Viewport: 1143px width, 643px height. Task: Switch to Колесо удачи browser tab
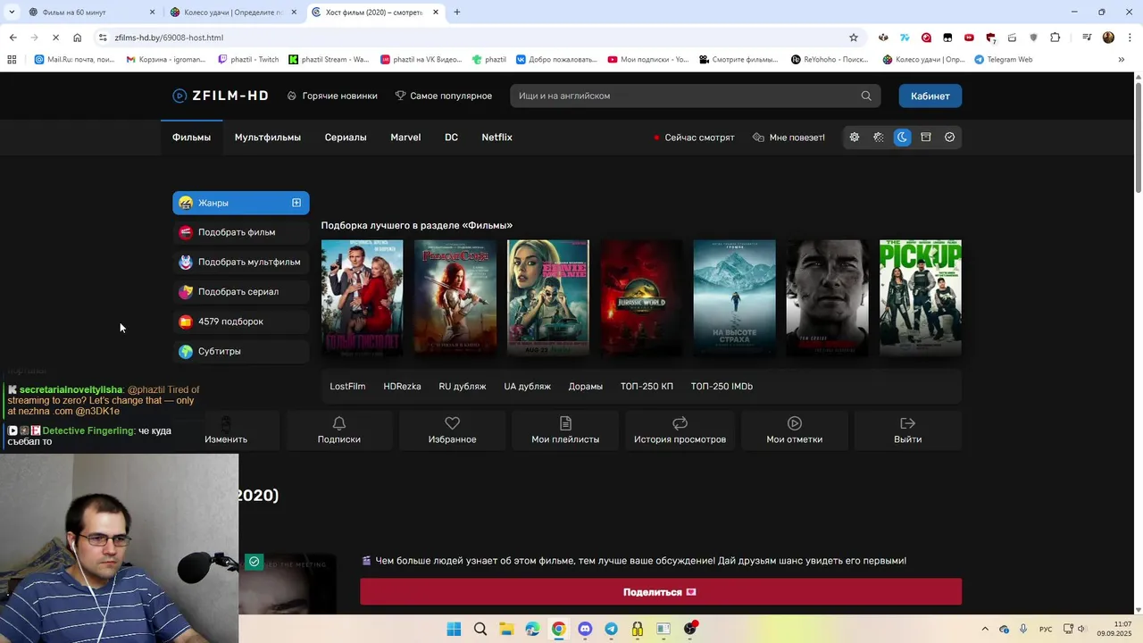[x=234, y=13]
